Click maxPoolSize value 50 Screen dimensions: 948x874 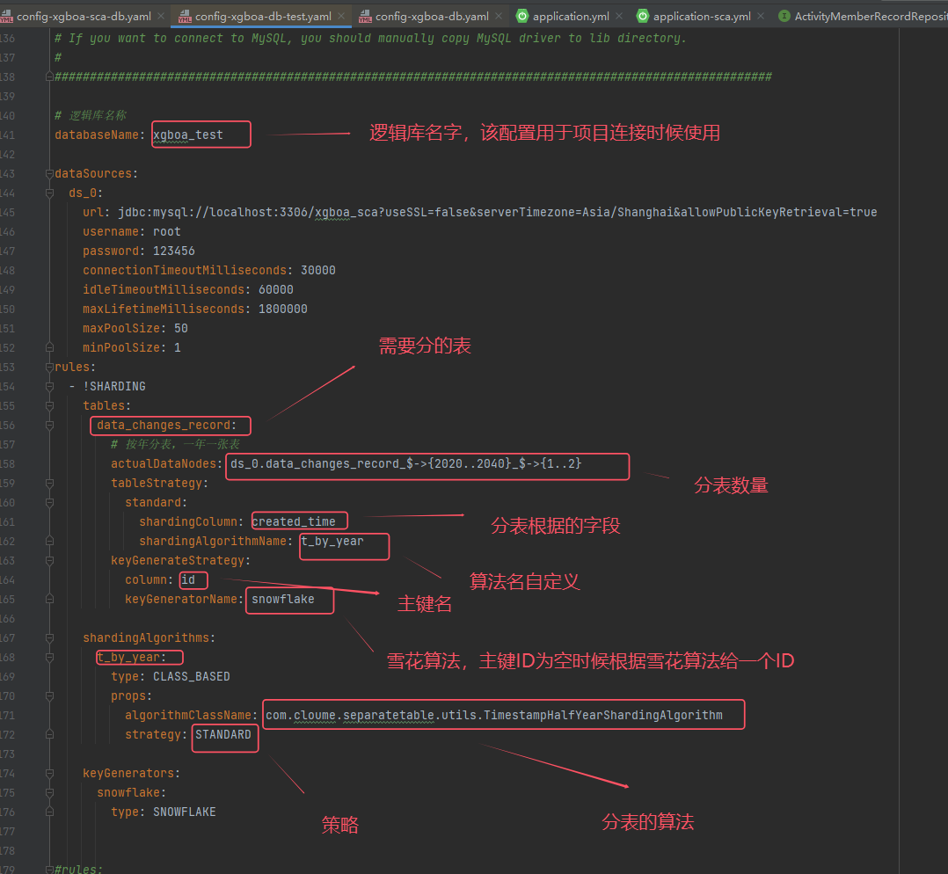[181, 329]
